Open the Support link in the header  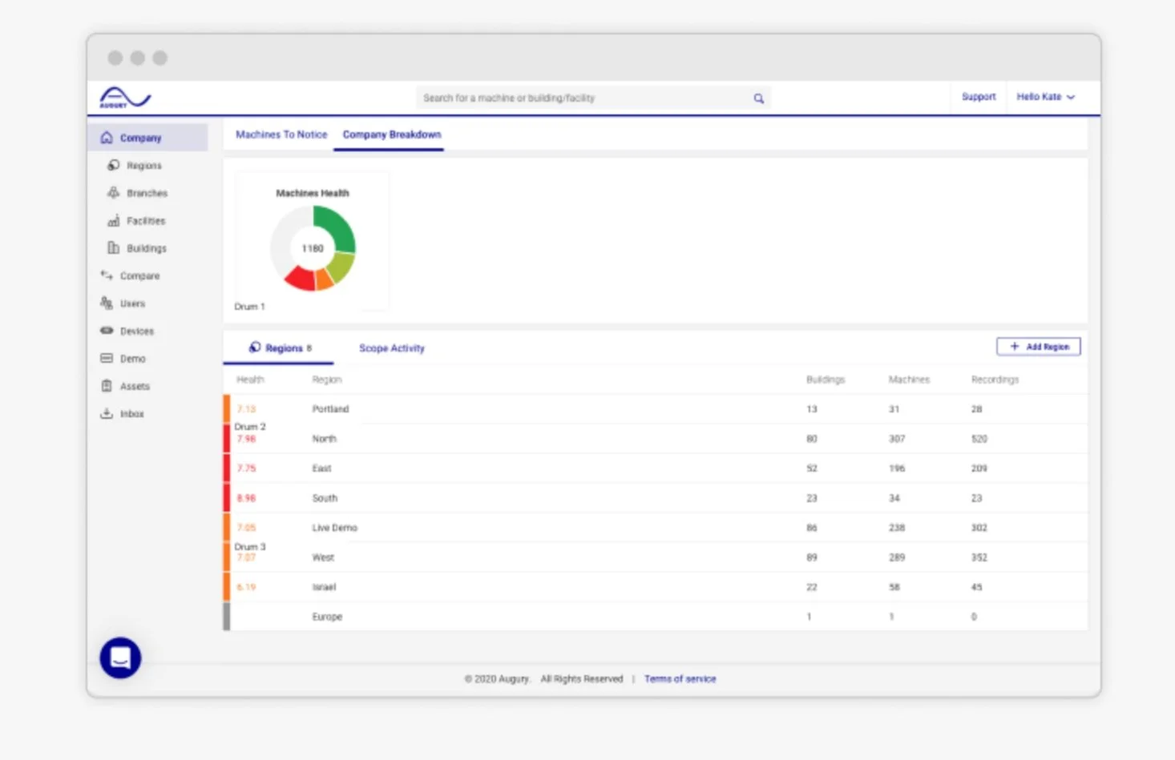point(979,97)
